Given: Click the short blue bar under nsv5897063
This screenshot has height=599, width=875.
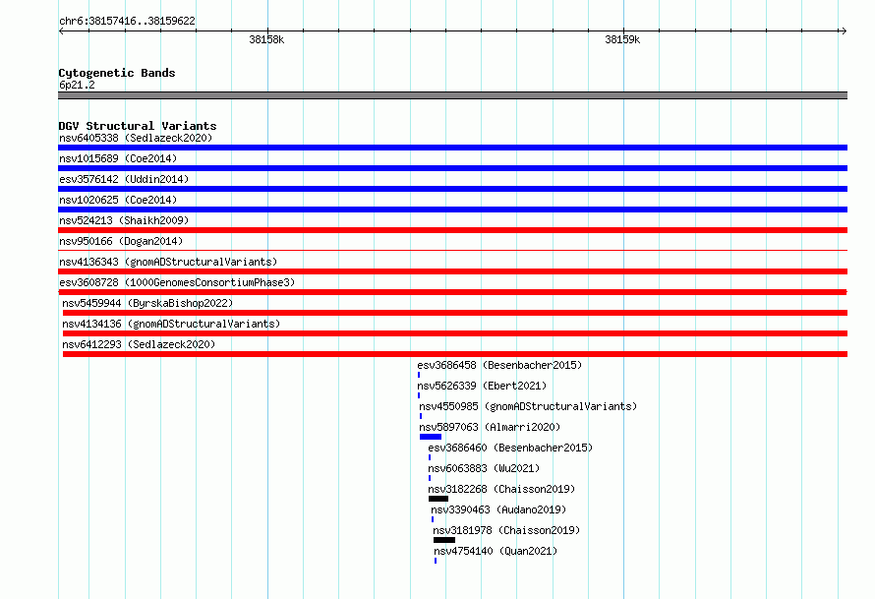Looking at the screenshot, I should 431,437.
